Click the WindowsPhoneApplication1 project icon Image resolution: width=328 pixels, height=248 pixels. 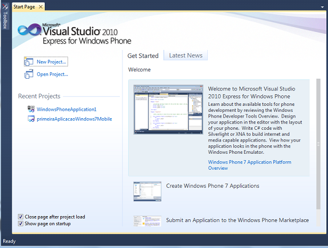pyautogui.click(x=31, y=109)
